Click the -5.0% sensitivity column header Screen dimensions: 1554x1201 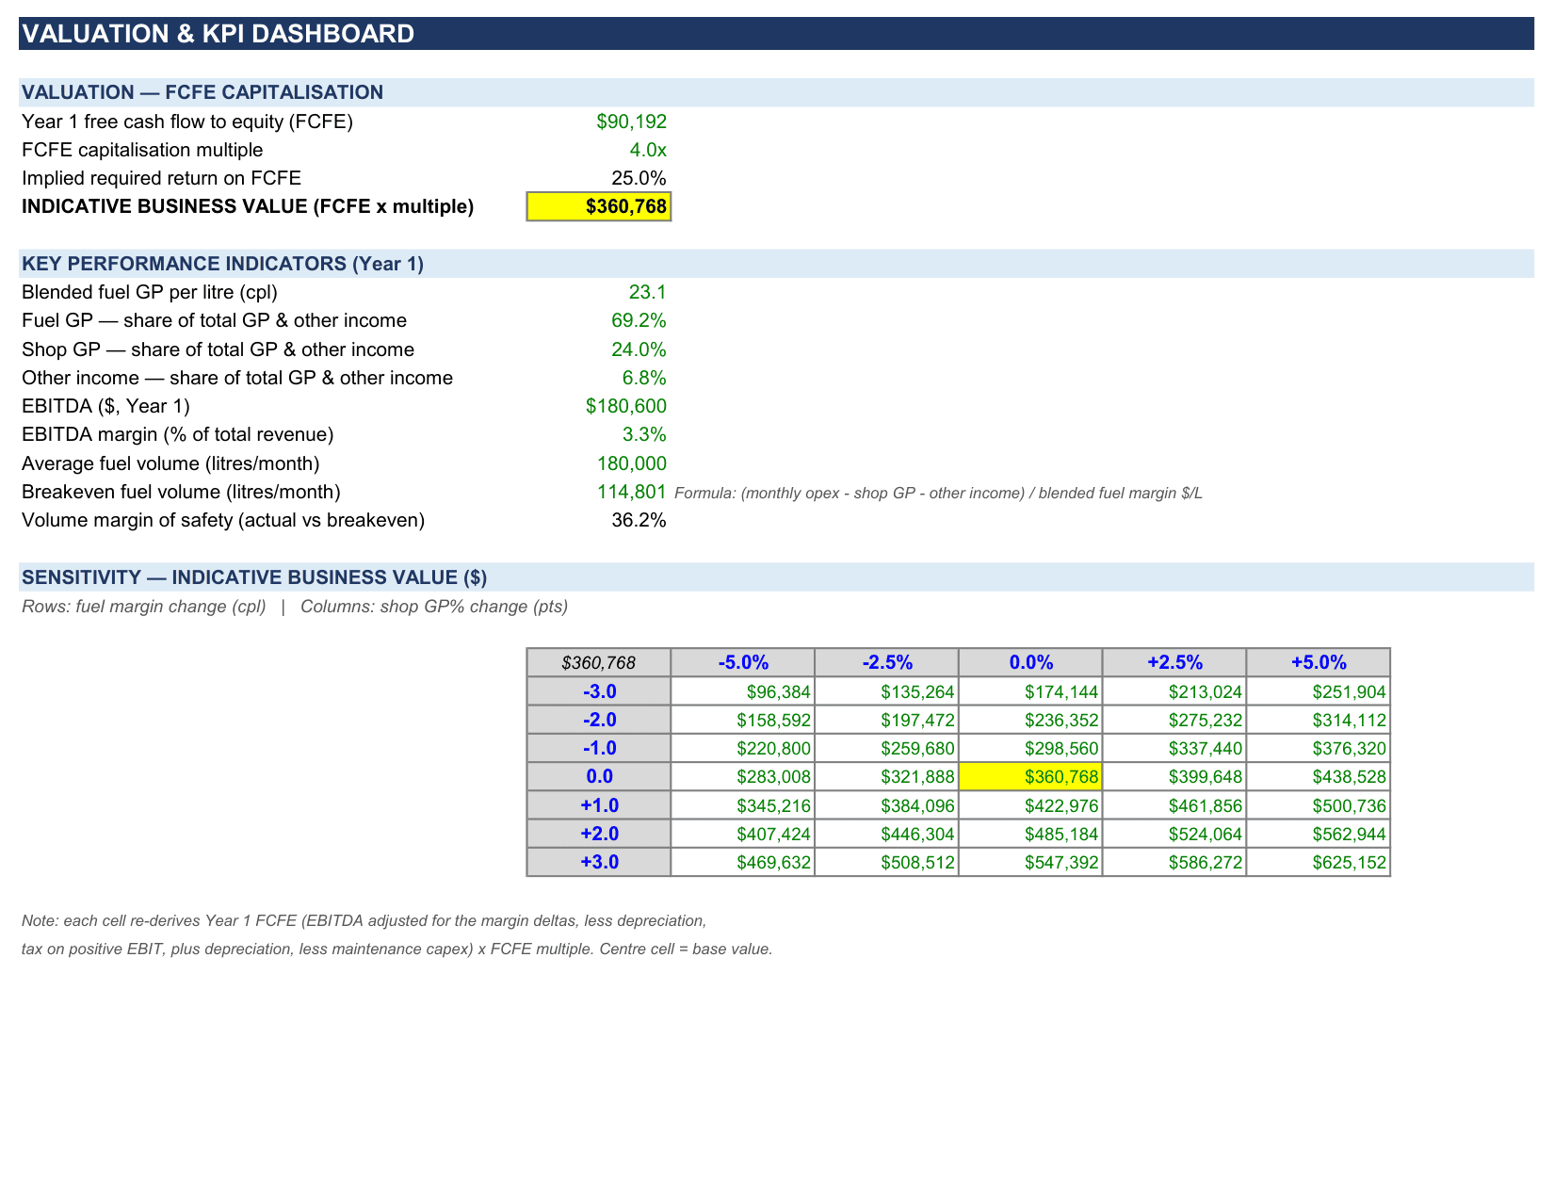[x=743, y=662]
